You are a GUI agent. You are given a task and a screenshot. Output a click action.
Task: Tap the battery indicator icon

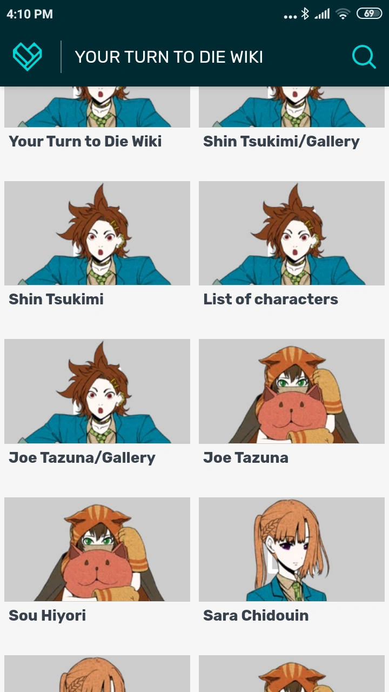[369, 14]
